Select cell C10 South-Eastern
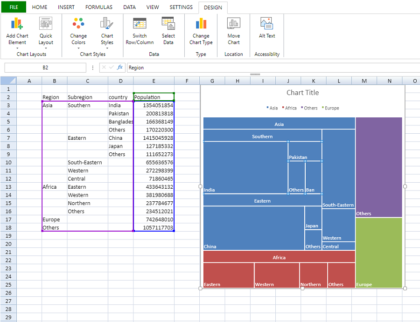 coord(88,162)
